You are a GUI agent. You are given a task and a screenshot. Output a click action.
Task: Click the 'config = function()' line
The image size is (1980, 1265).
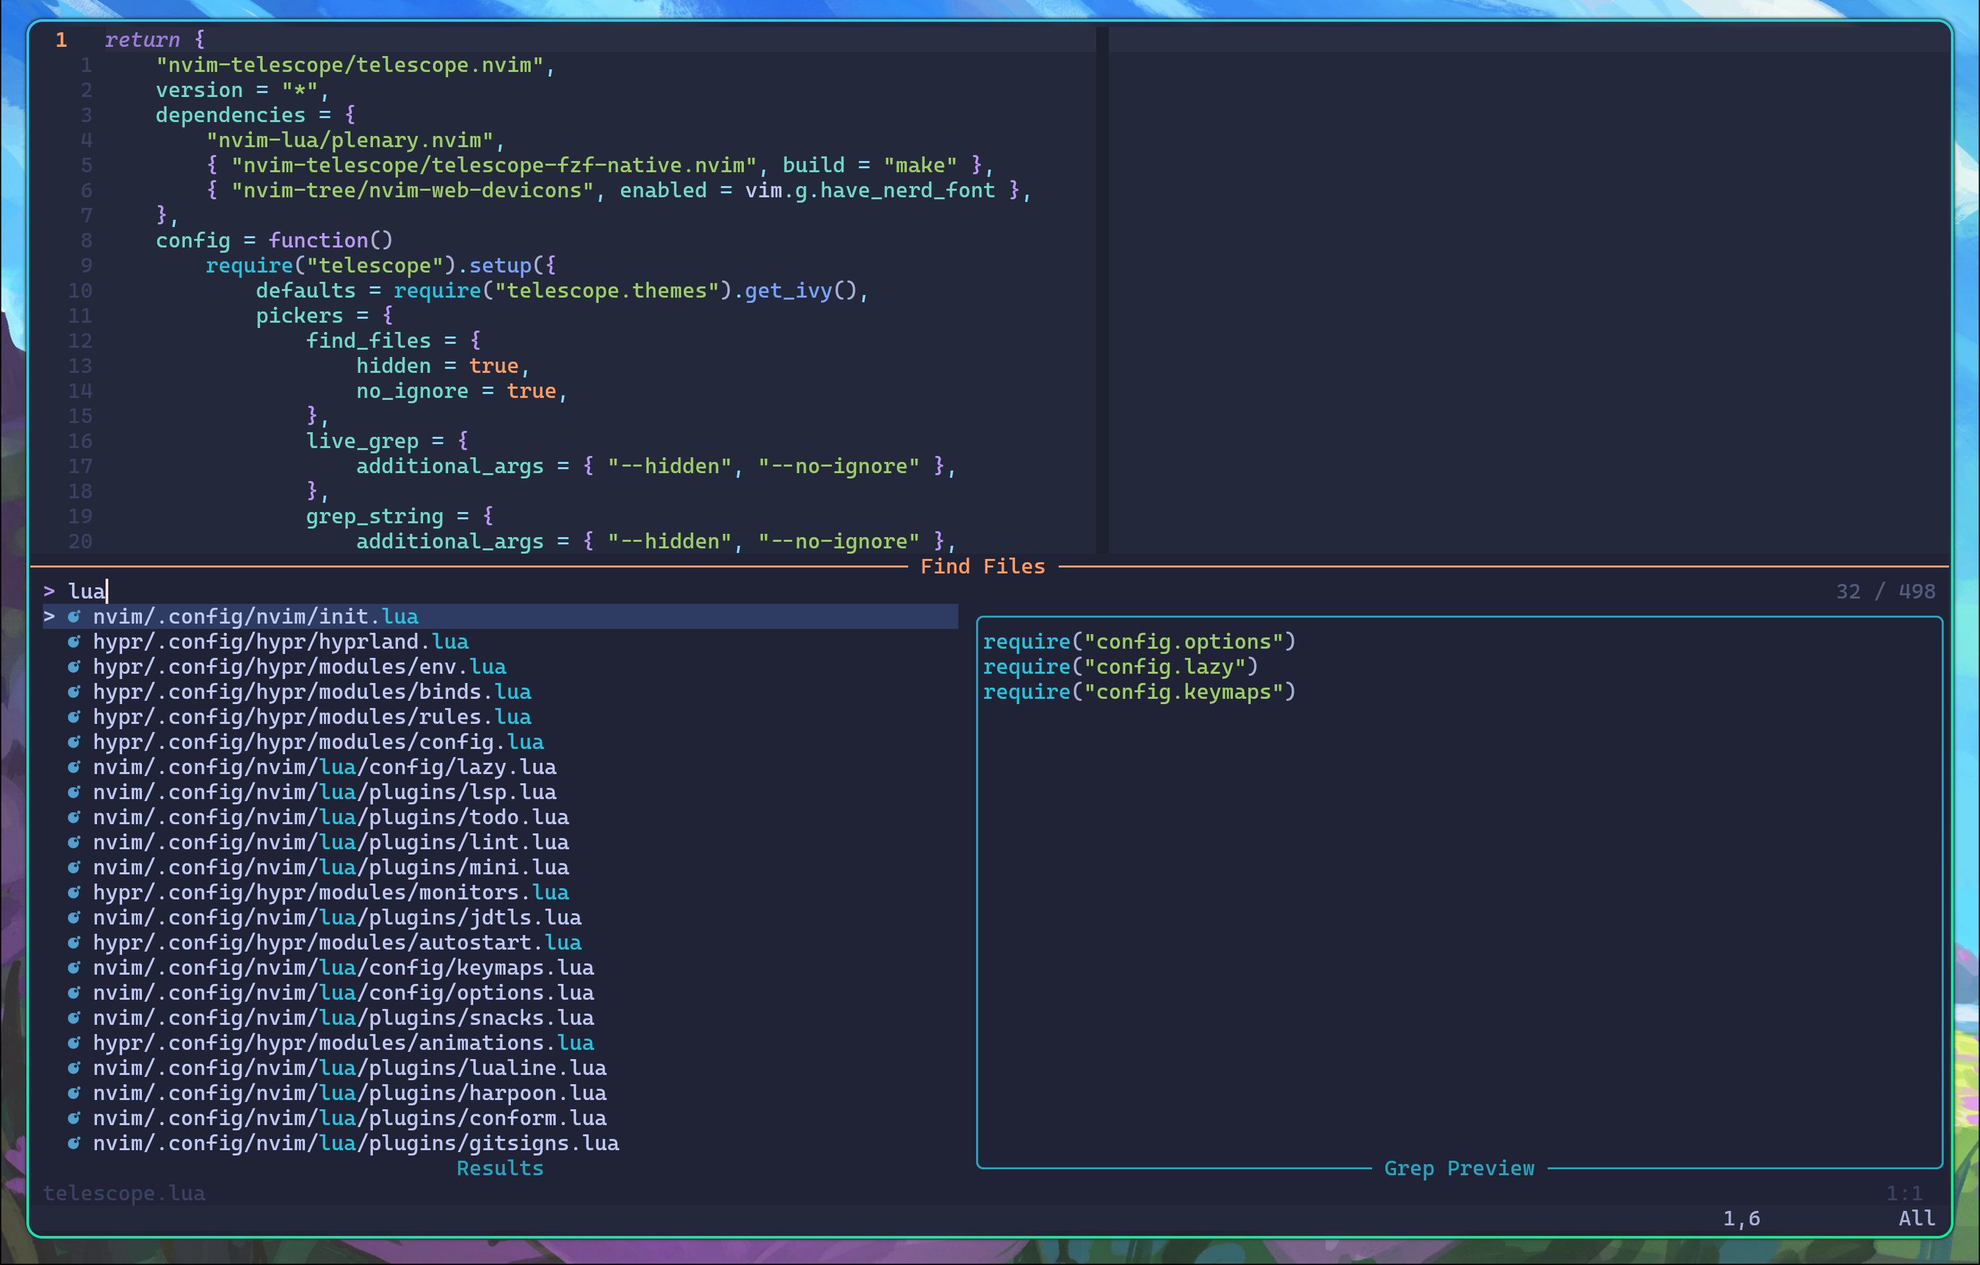coord(275,240)
